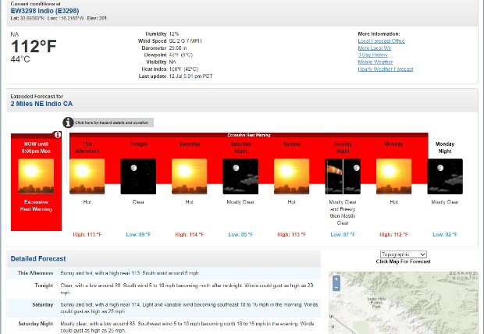Viewport: 484px width, 334px height.
Task: Zoom in on the forecast map
Action: (x=336, y=279)
